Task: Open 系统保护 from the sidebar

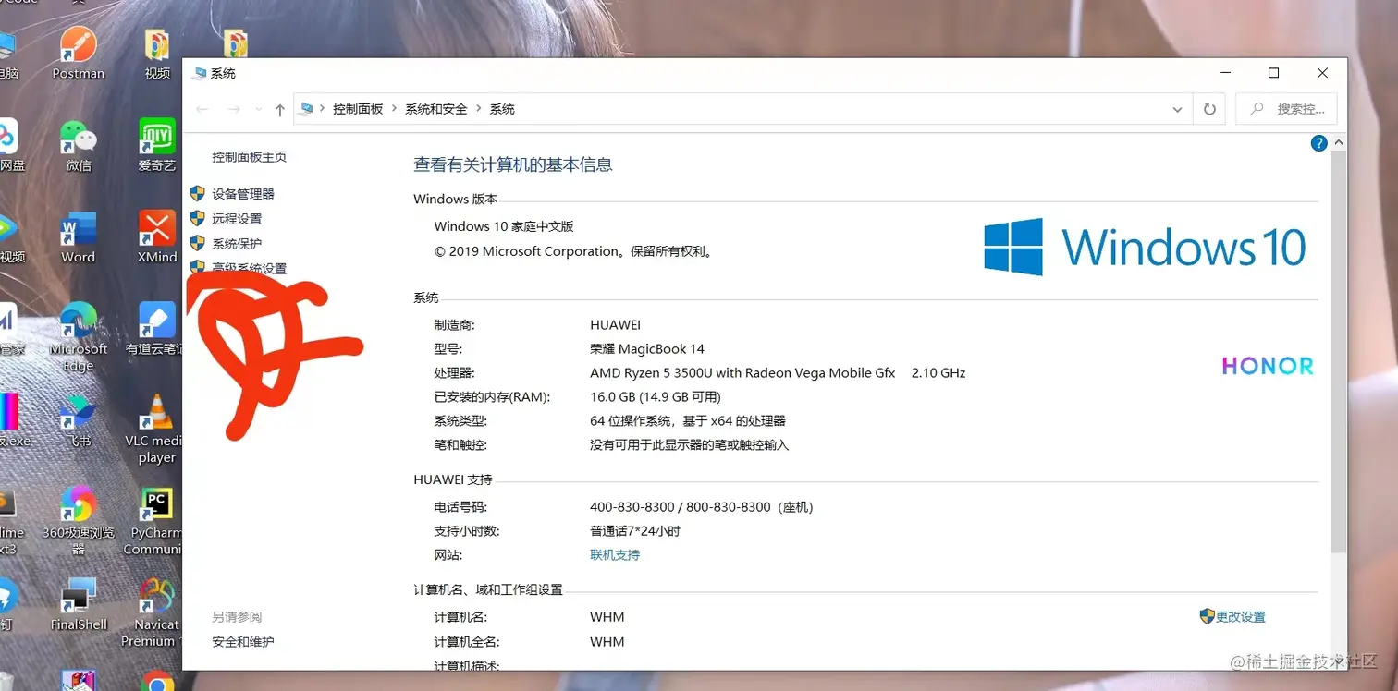Action: tap(237, 244)
